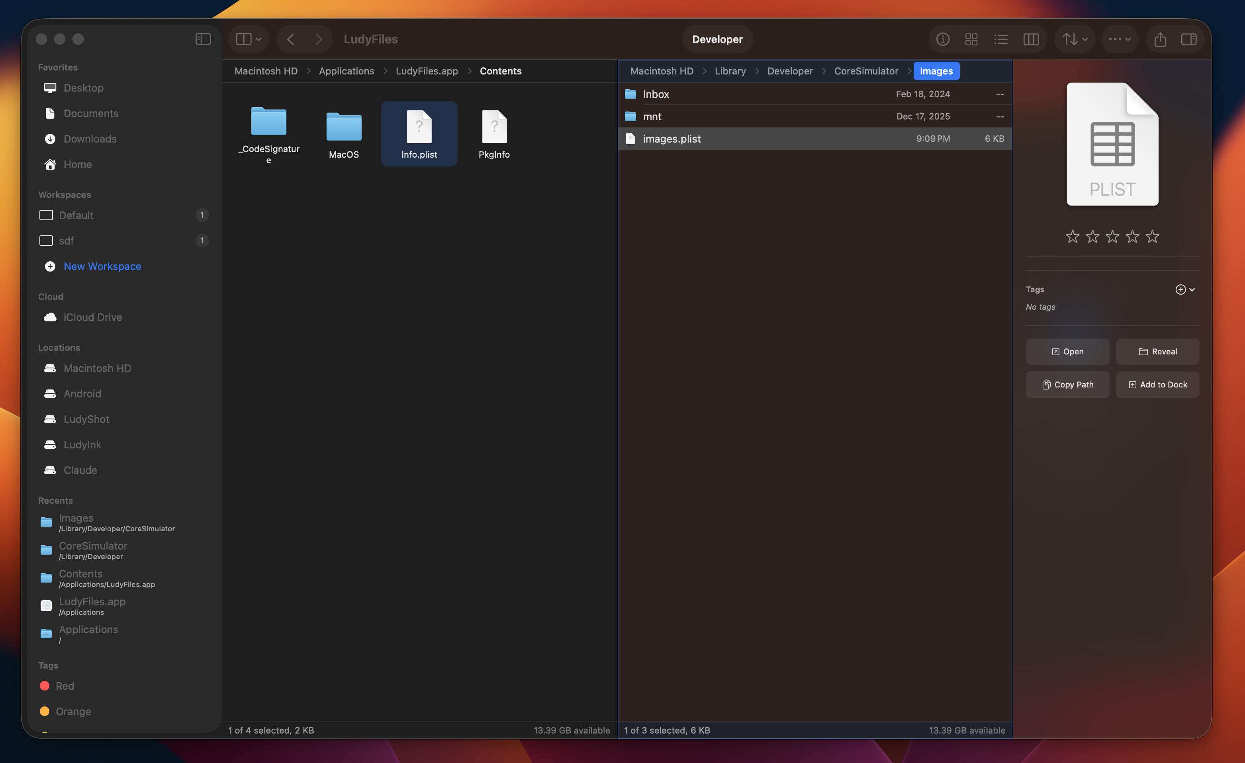Switch to icon grid view

(971, 39)
